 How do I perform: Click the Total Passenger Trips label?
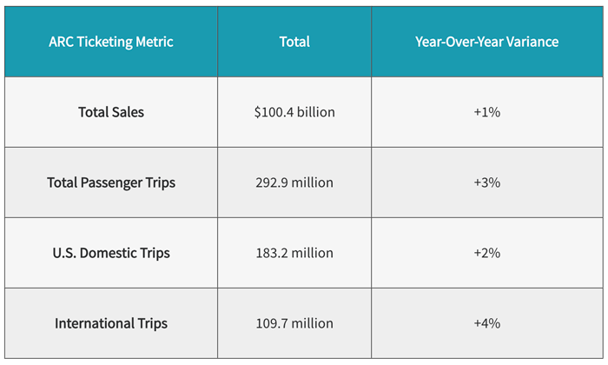coord(111,182)
